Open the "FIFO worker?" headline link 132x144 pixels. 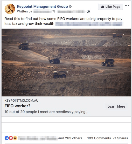pyautogui.click(x=17, y=106)
